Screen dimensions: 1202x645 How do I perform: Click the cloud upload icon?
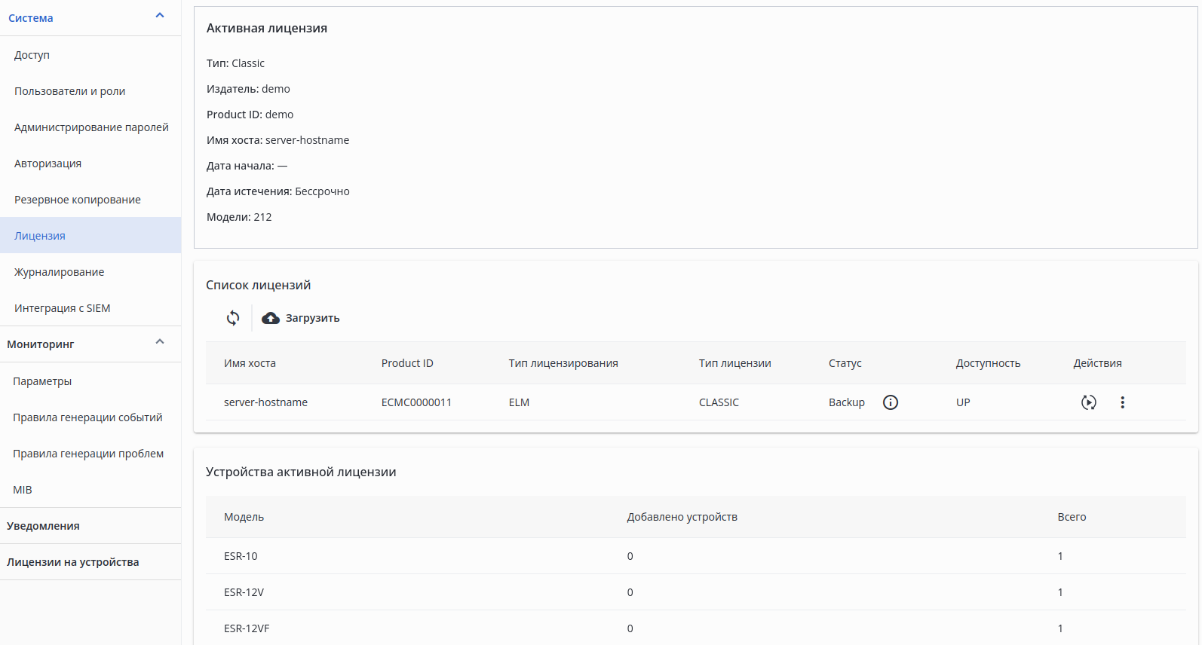pos(271,318)
